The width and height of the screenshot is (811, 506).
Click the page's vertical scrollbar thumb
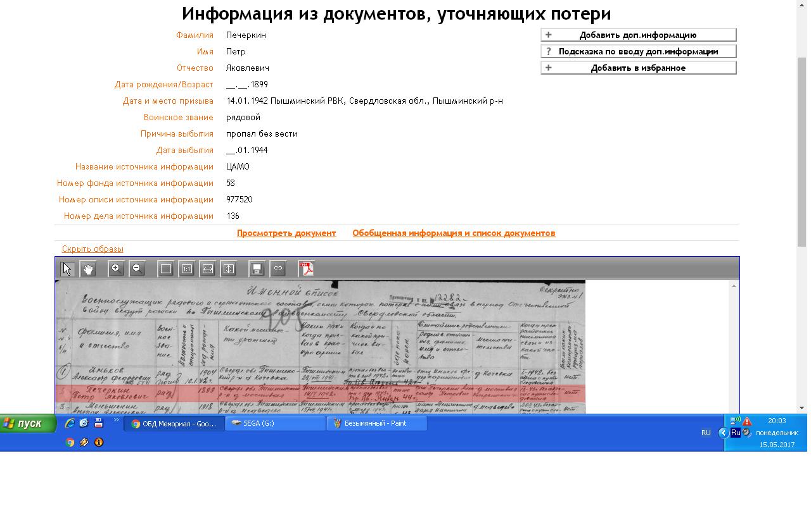click(x=801, y=152)
